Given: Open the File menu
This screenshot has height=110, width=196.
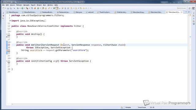Looking at the screenshot, I should tap(3, 5).
